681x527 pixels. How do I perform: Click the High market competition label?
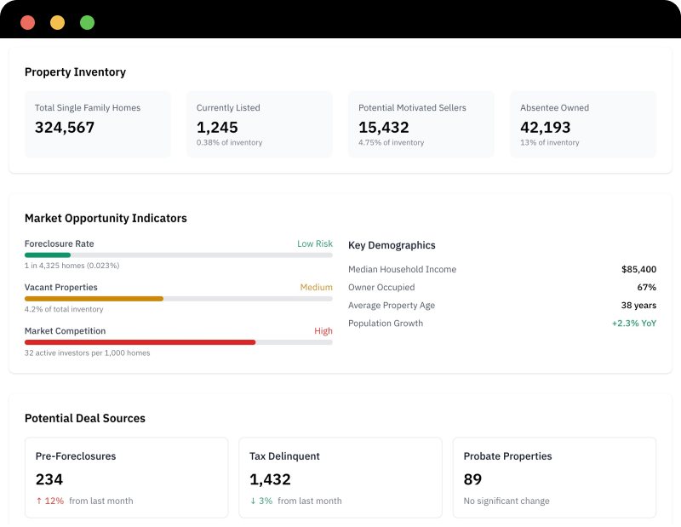click(x=324, y=330)
